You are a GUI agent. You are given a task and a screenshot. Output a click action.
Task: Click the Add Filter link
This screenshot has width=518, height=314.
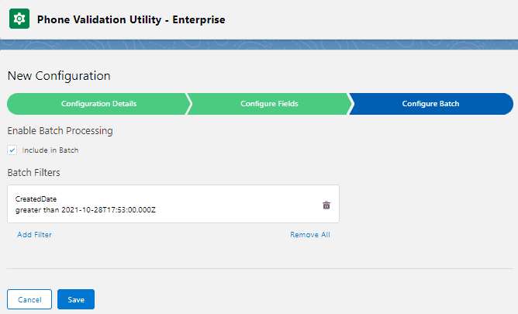tap(34, 234)
